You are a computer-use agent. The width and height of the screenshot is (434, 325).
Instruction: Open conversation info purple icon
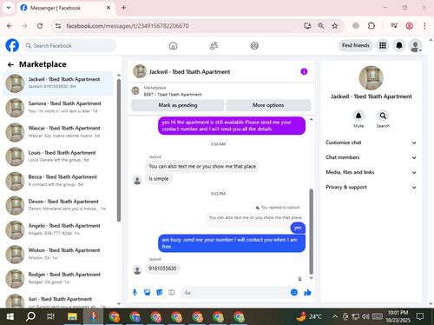(304, 71)
